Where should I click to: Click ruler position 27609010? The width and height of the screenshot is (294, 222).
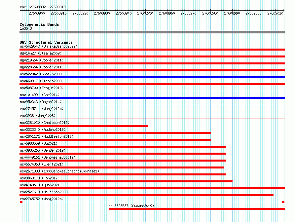pos(276,13)
